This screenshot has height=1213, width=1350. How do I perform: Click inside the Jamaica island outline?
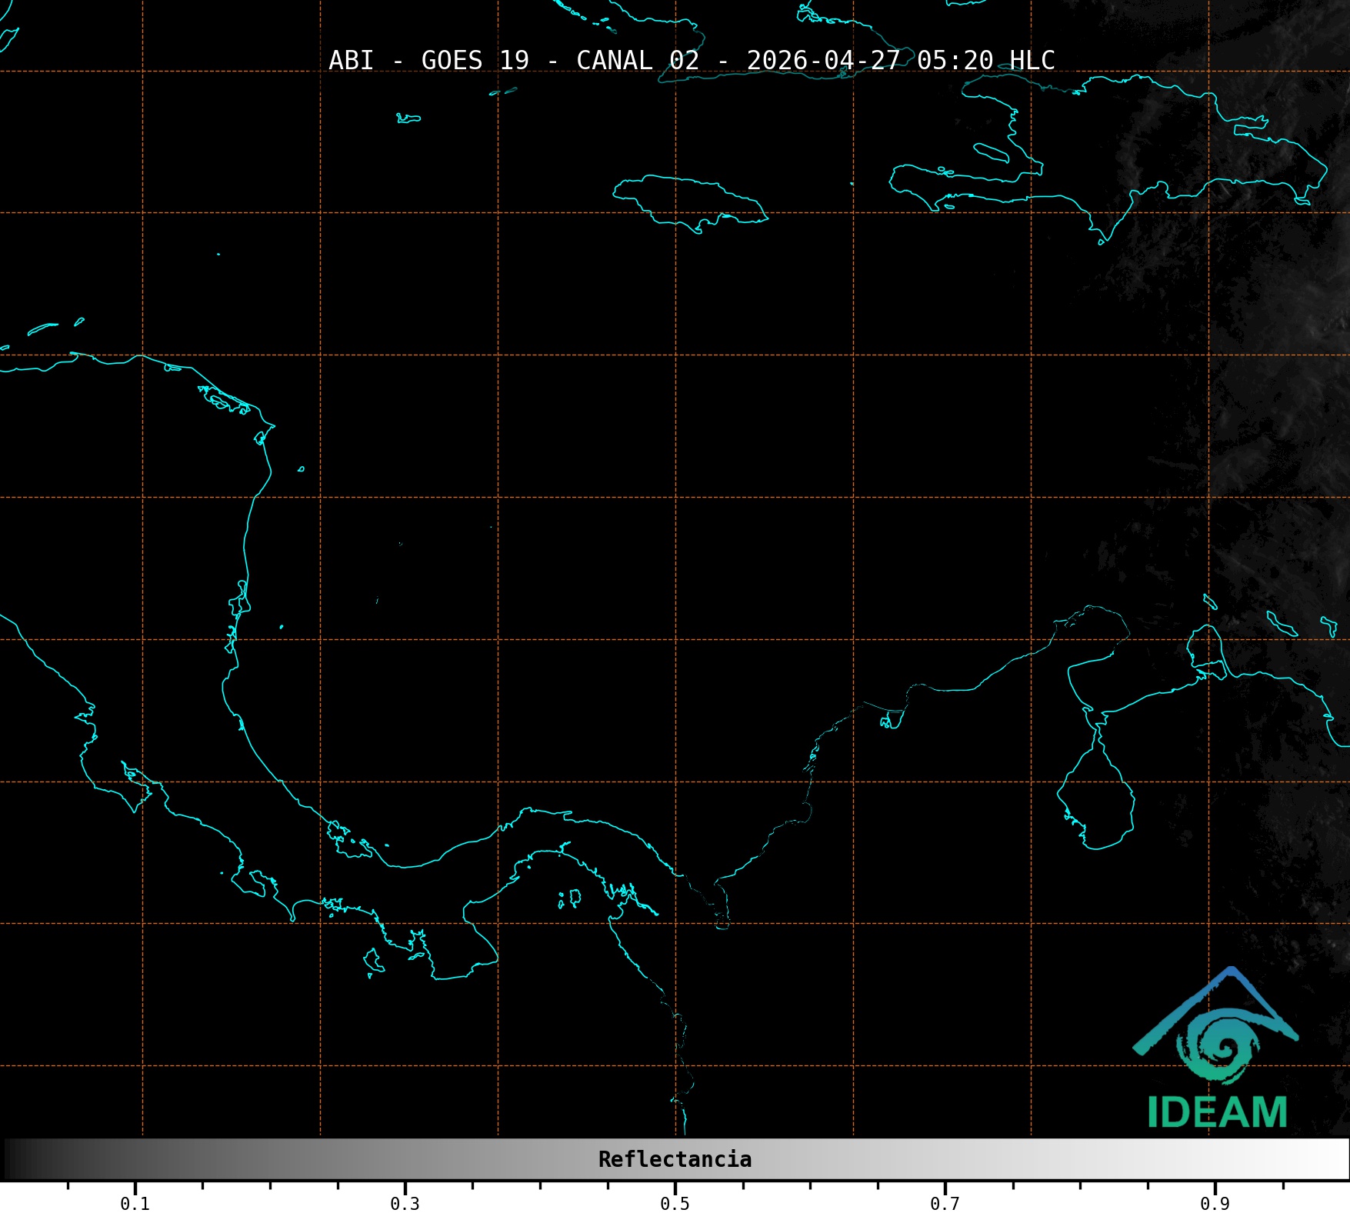pyautogui.click(x=685, y=200)
